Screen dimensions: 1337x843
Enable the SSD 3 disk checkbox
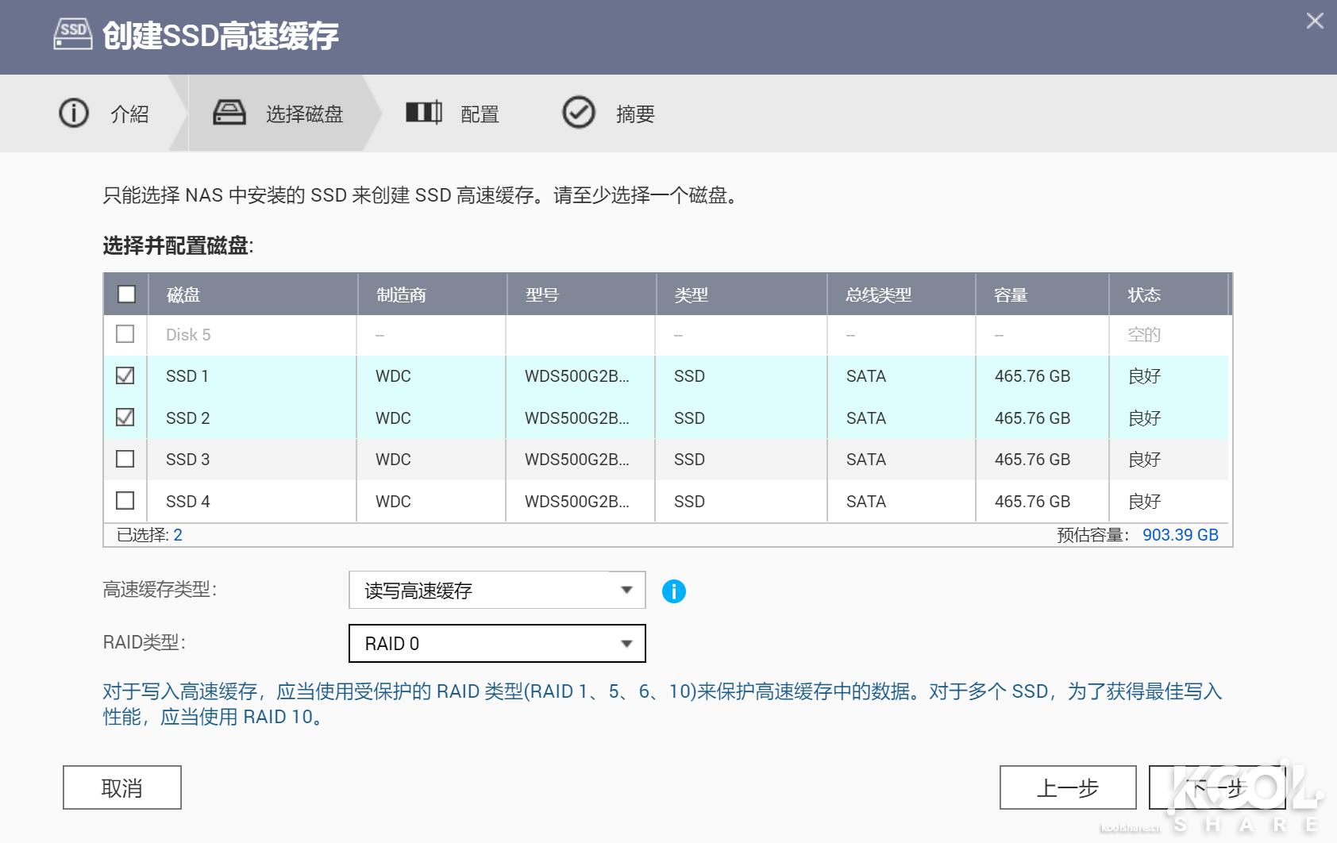125,459
